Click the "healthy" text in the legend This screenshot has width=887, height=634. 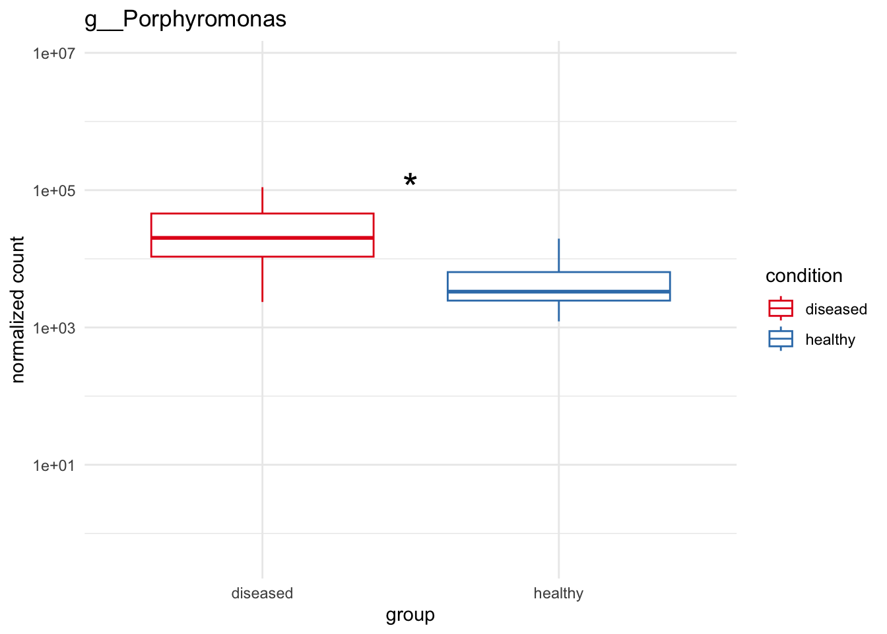(x=830, y=339)
